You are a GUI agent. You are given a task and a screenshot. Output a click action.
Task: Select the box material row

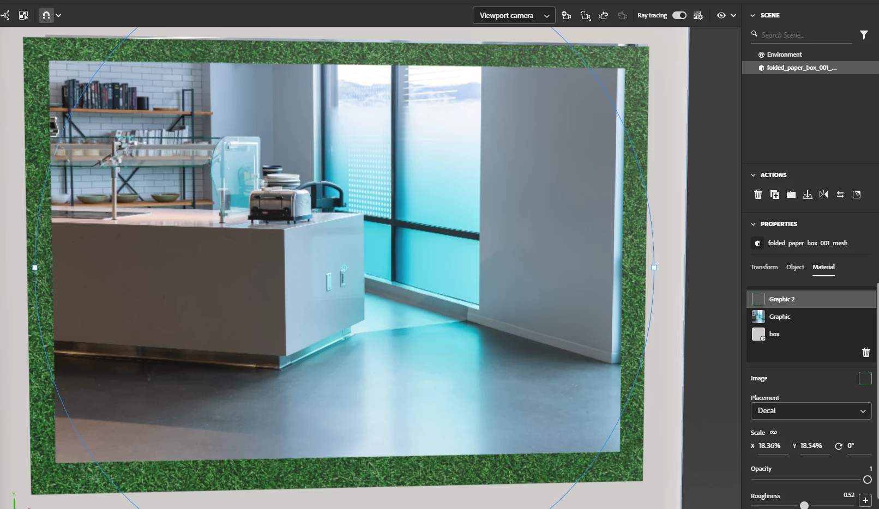(811, 334)
